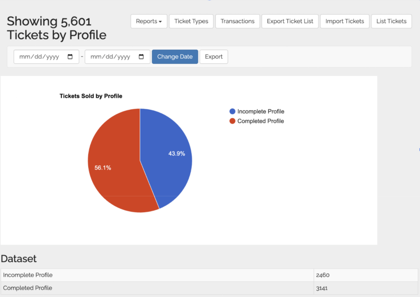This screenshot has width=420, height=297.
Task: Click the red Completed Profile legend dot
Action: tap(233, 121)
